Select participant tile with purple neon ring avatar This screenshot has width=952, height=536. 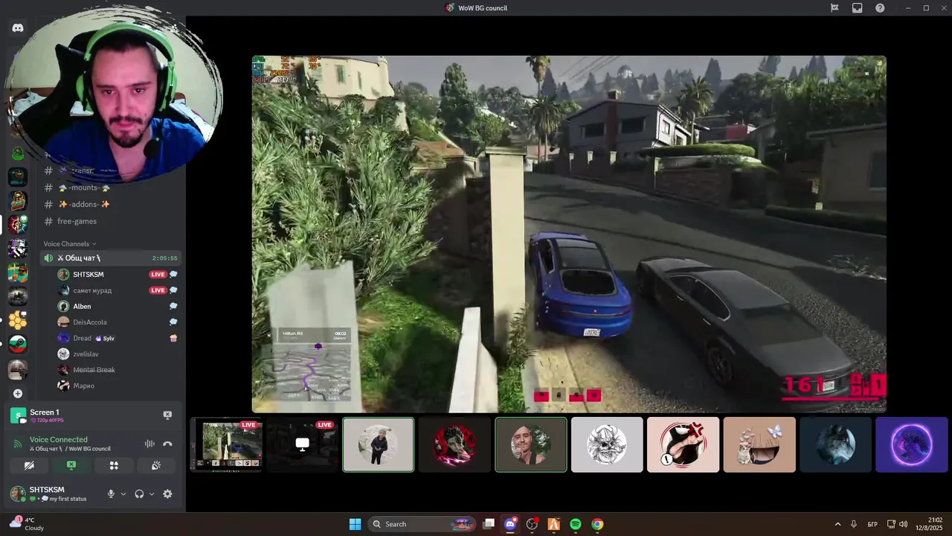(912, 444)
